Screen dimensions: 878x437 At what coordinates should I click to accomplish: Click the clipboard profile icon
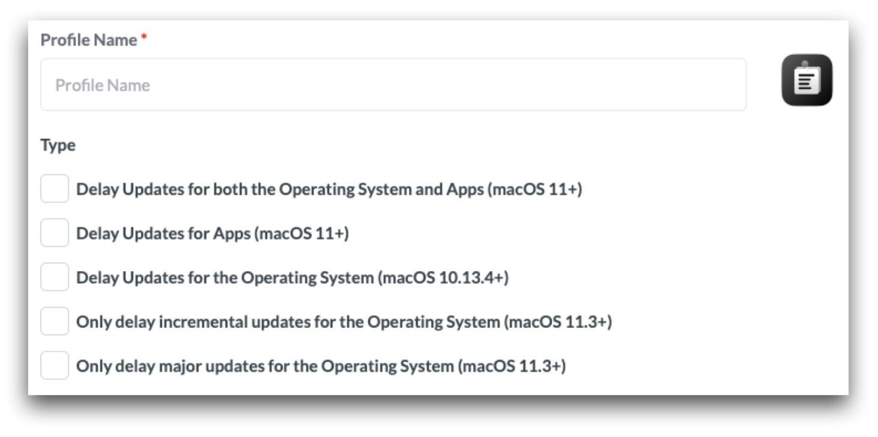(807, 80)
